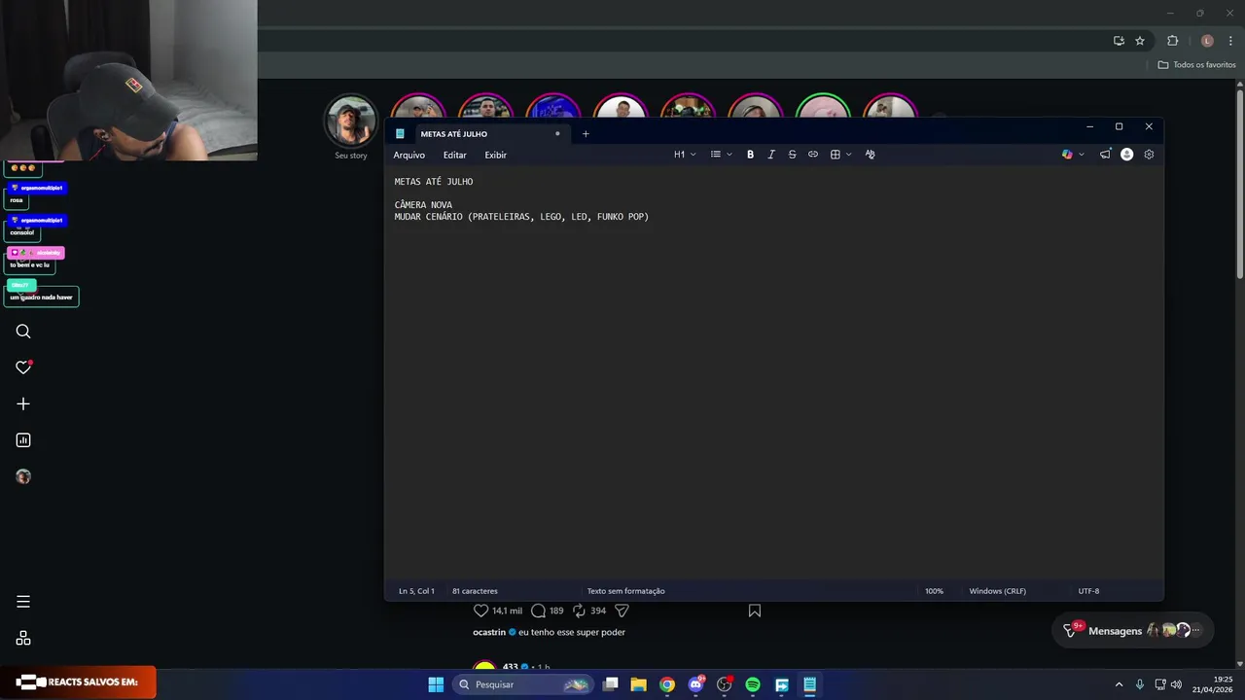Open the hamburger More menu in sidebar
The image size is (1245, 700).
pos(23,602)
